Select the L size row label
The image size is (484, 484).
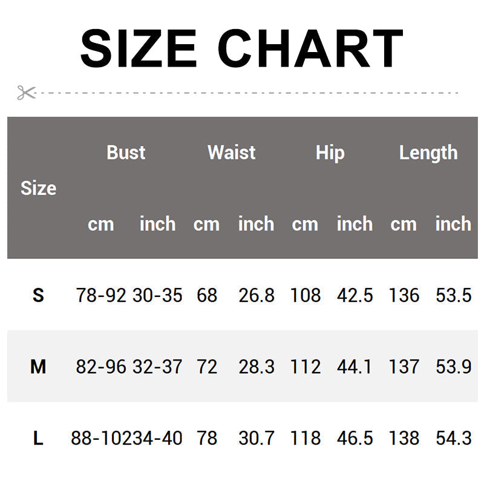(x=38, y=438)
